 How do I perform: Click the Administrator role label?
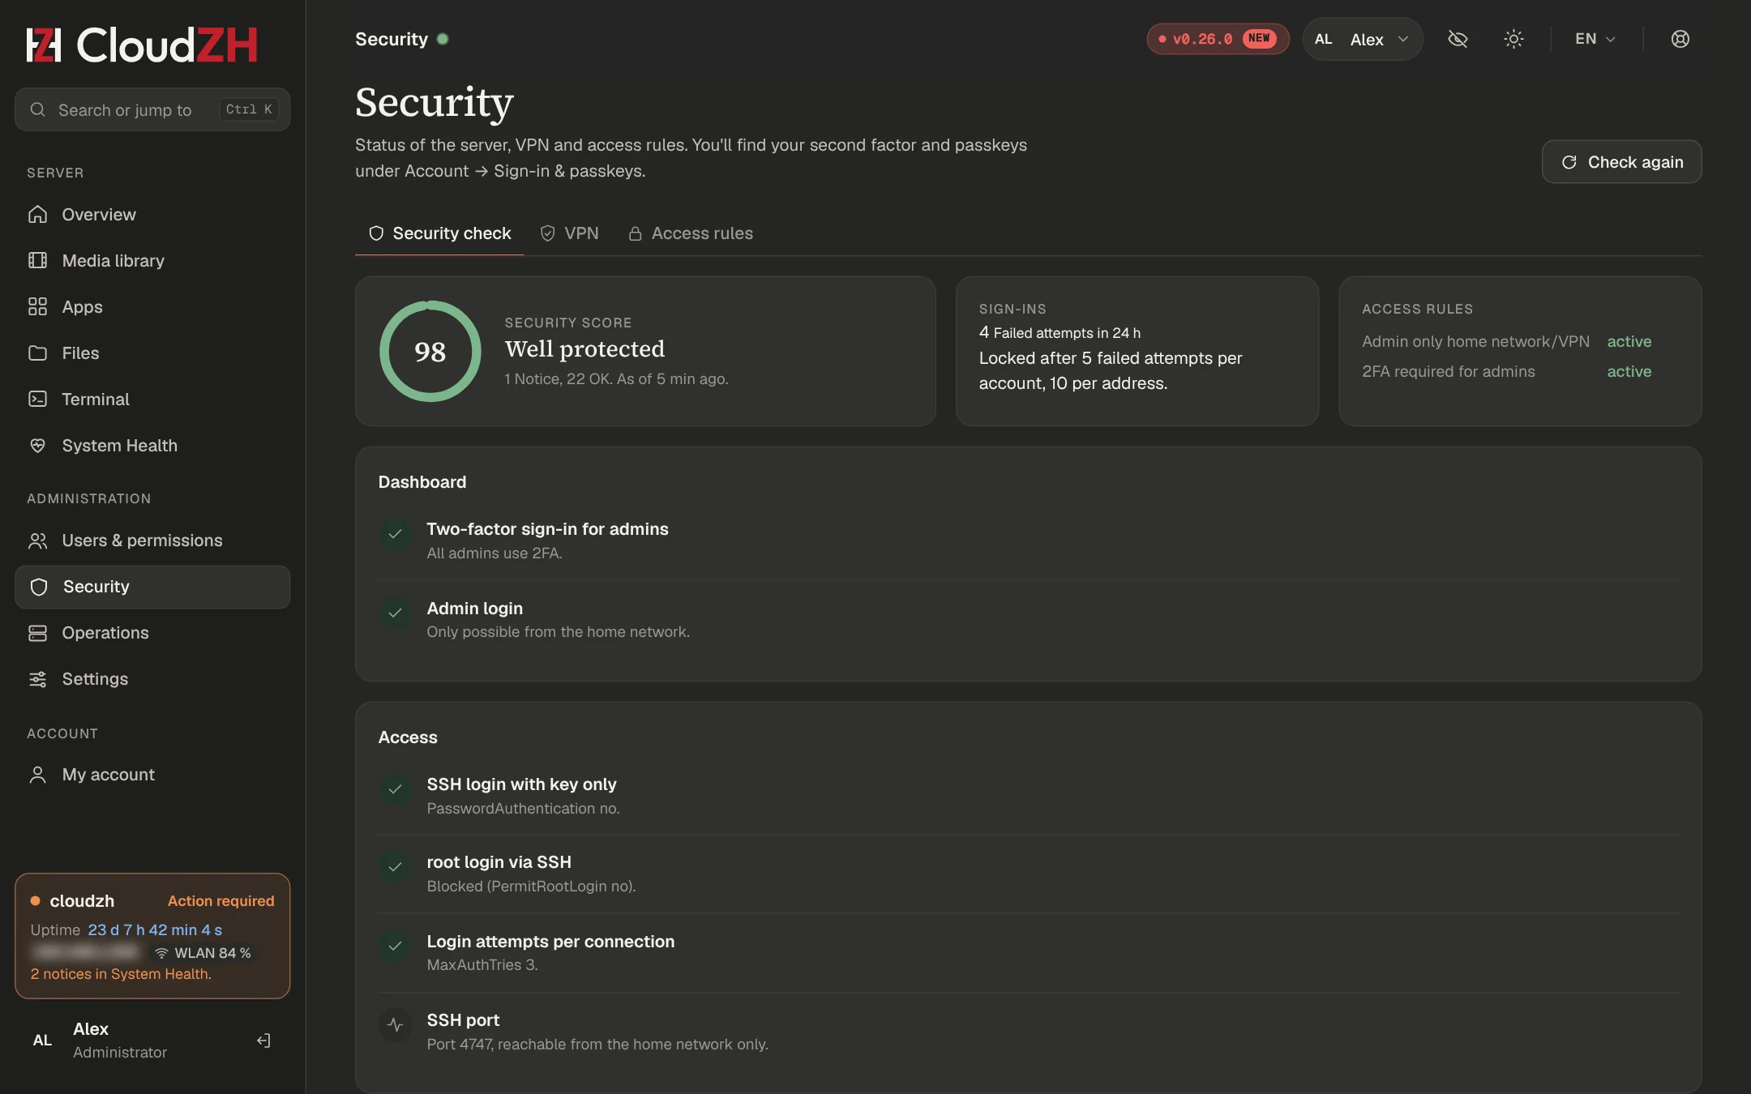(x=120, y=1053)
